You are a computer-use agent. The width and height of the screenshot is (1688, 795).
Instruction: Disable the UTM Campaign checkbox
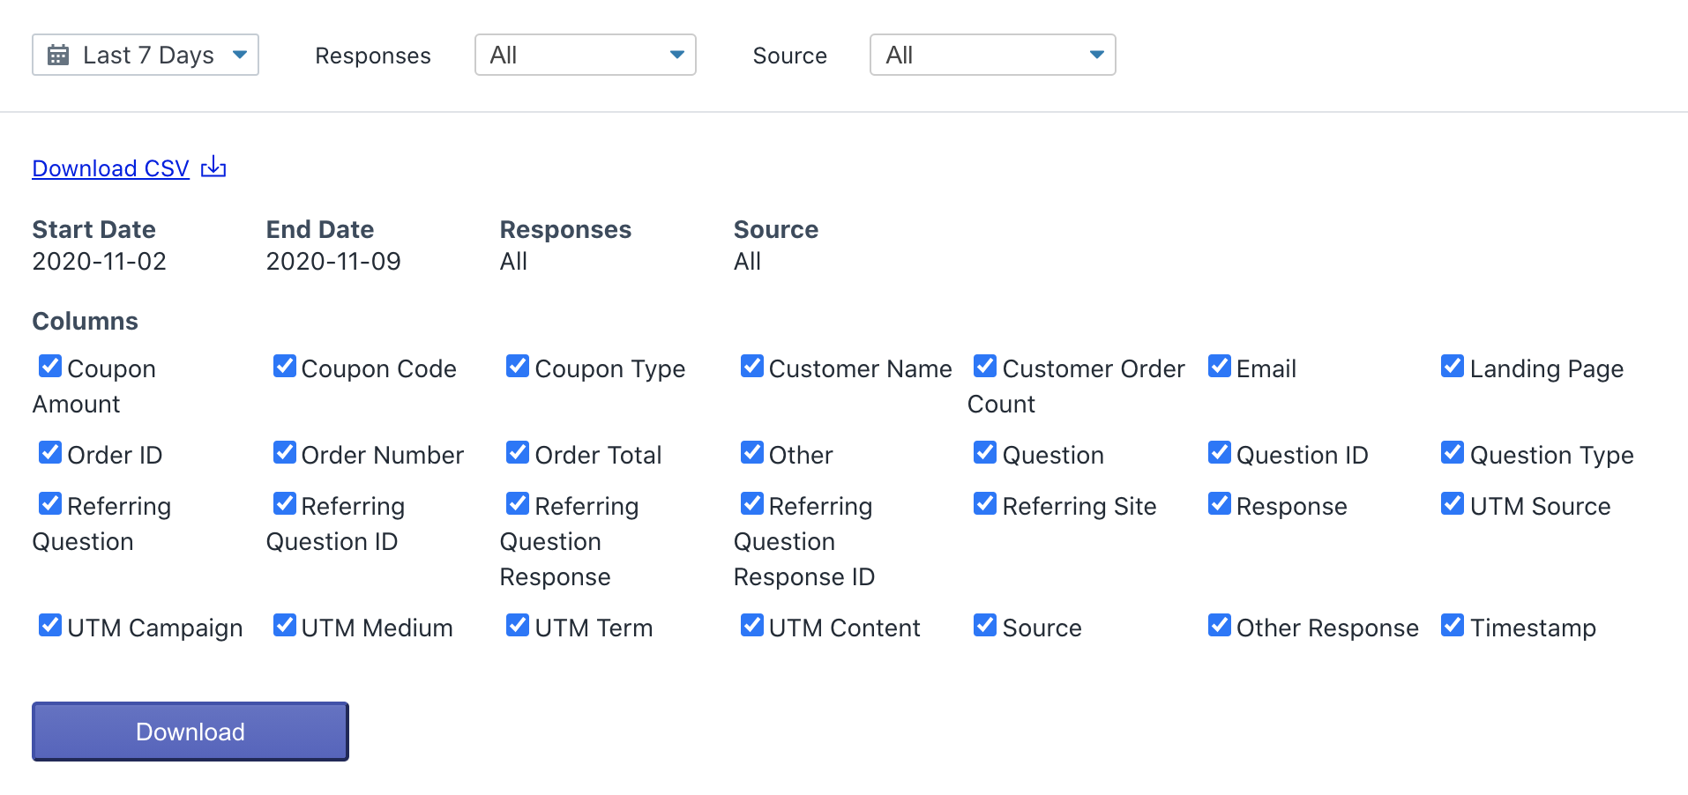coord(50,625)
